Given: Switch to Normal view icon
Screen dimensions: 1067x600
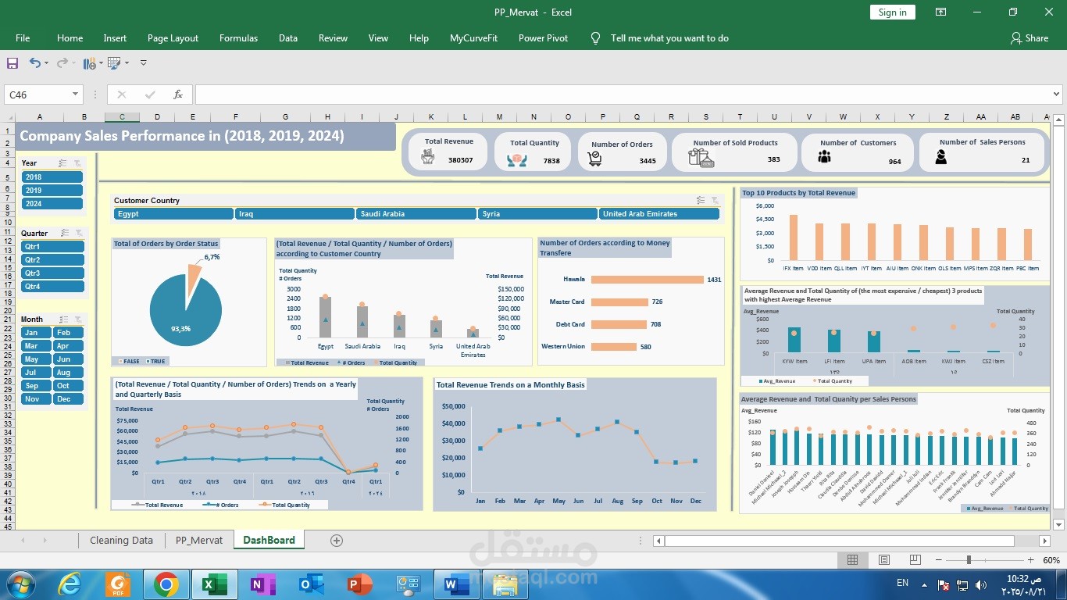Looking at the screenshot, I should point(853,560).
